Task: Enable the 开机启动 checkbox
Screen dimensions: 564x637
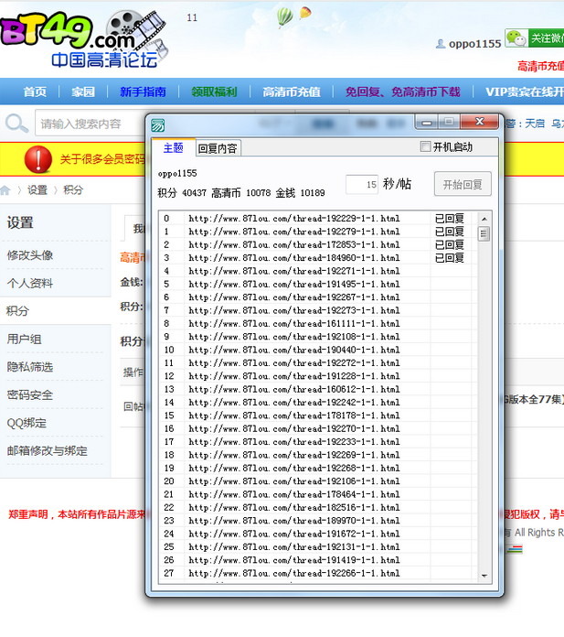Action: (x=425, y=147)
